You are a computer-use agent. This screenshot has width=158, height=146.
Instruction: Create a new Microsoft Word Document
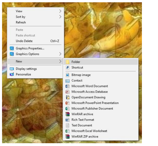pyautogui.click(x=101, y=86)
